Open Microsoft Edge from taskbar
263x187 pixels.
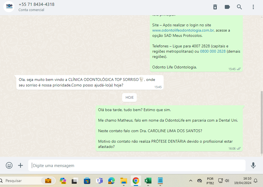pos(111,181)
